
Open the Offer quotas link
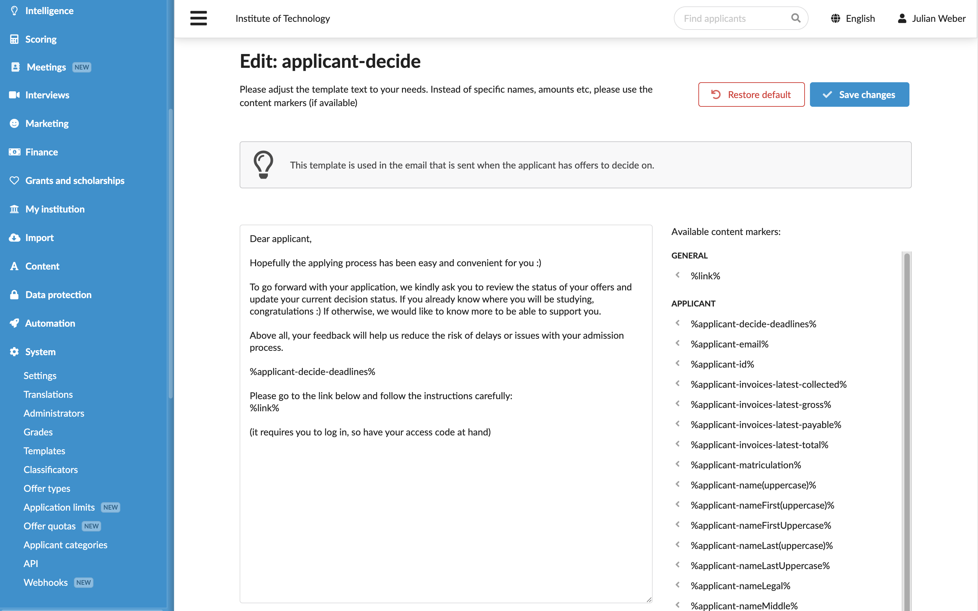click(x=50, y=526)
